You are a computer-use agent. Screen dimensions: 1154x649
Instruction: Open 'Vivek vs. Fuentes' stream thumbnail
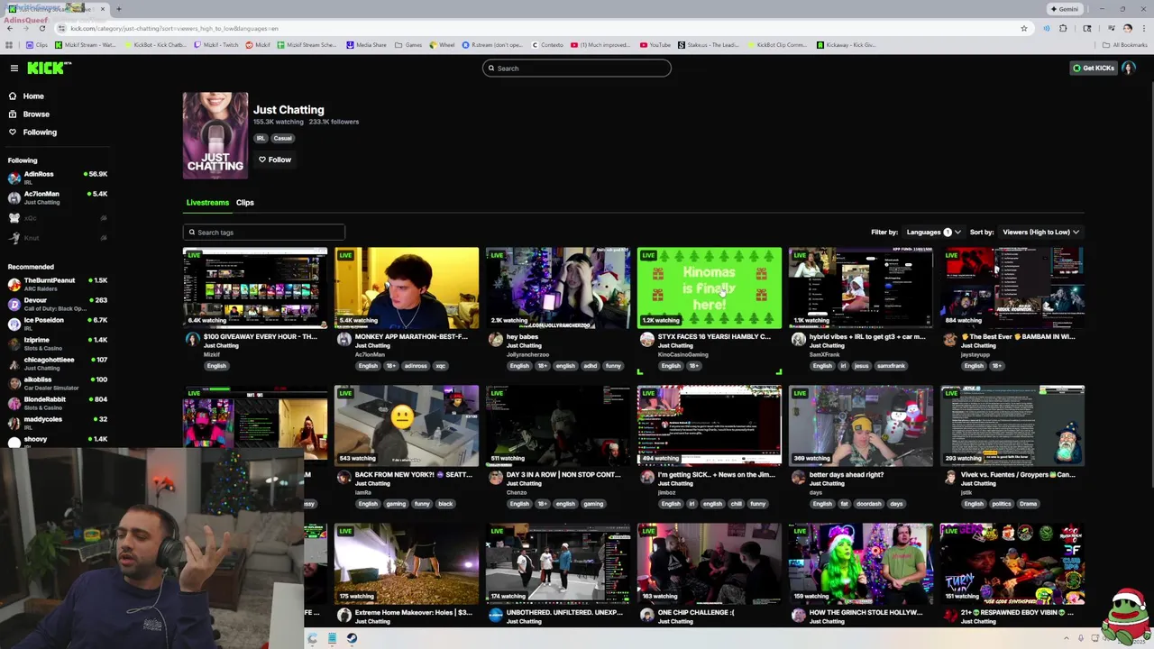[1012, 425]
